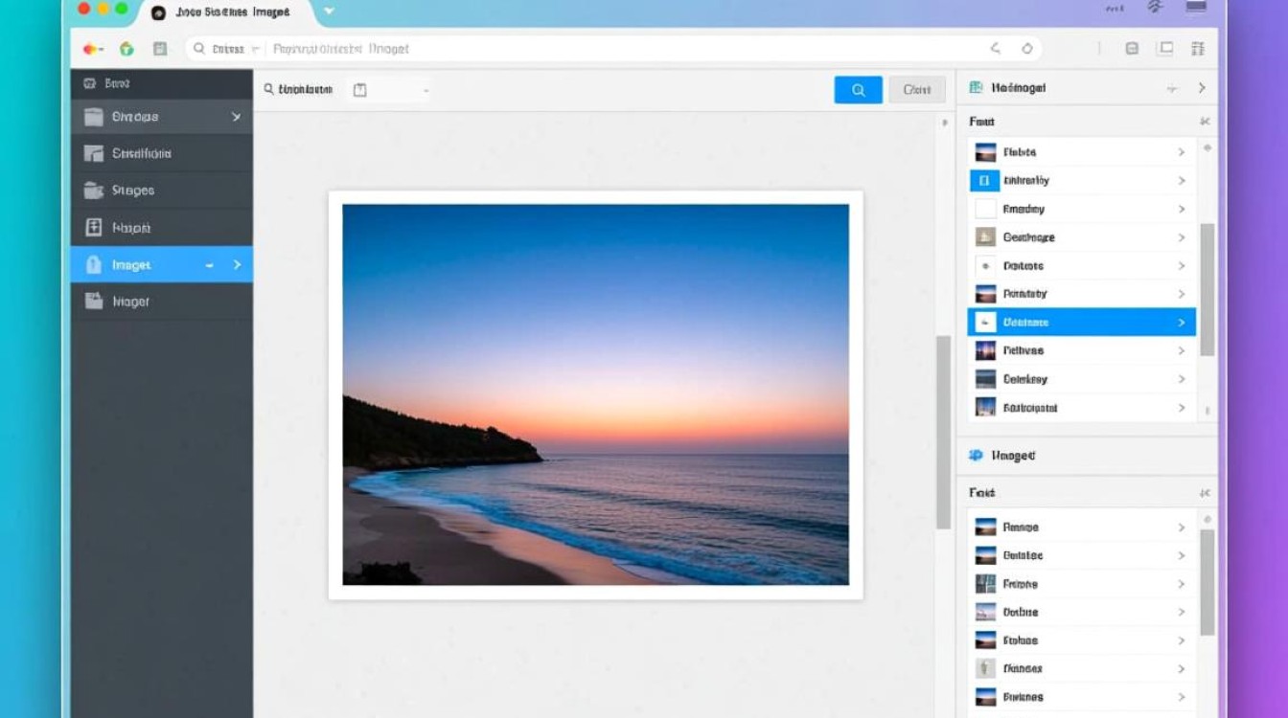This screenshot has height=718, width=1288.
Task: Select the "Stages" item in the left sidebar
Action: tap(132, 191)
